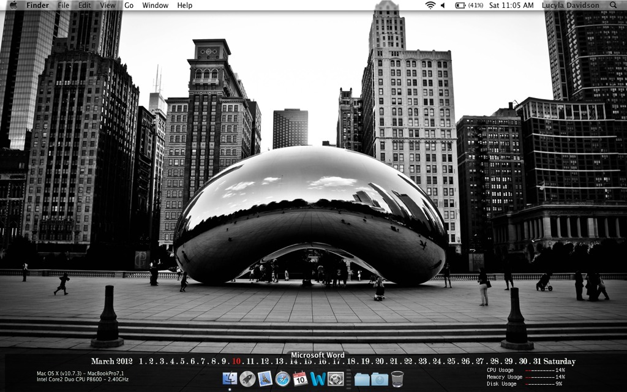
Task: Open the Finder application menu
Action: point(37,5)
